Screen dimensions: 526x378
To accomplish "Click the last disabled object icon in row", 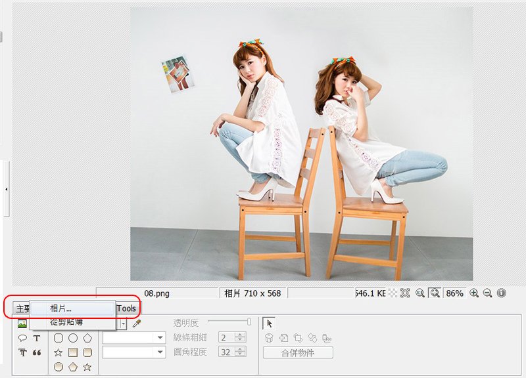I will [327, 338].
